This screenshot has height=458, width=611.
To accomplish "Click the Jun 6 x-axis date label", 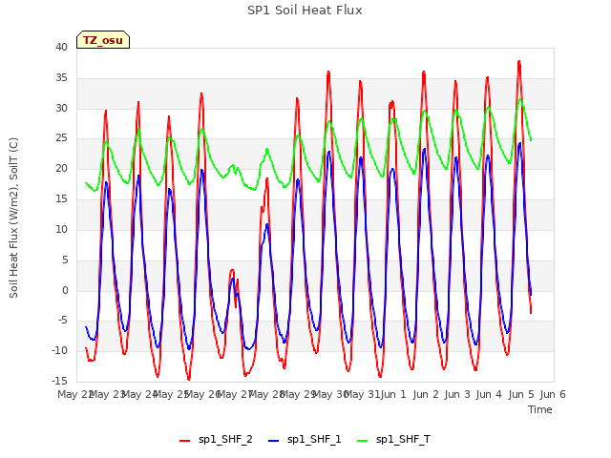I will tap(553, 394).
